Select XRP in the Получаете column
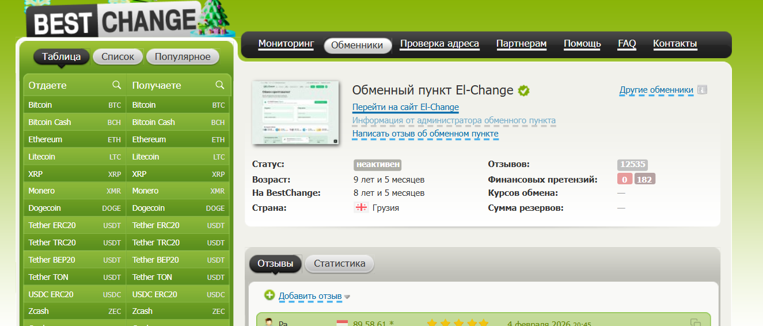This screenshot has width=763, height=326. pos(178,174)
